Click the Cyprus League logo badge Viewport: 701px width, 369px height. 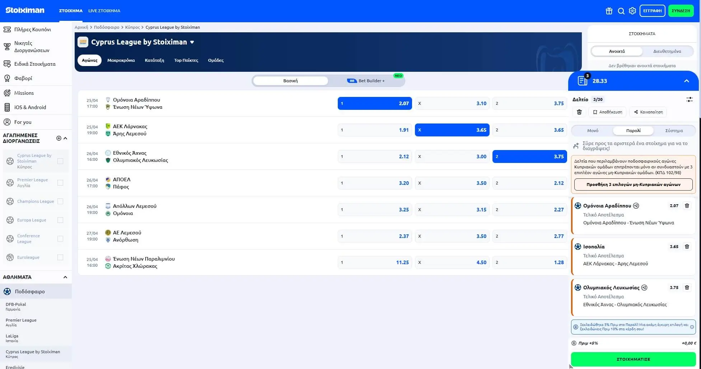click(83, 42)
